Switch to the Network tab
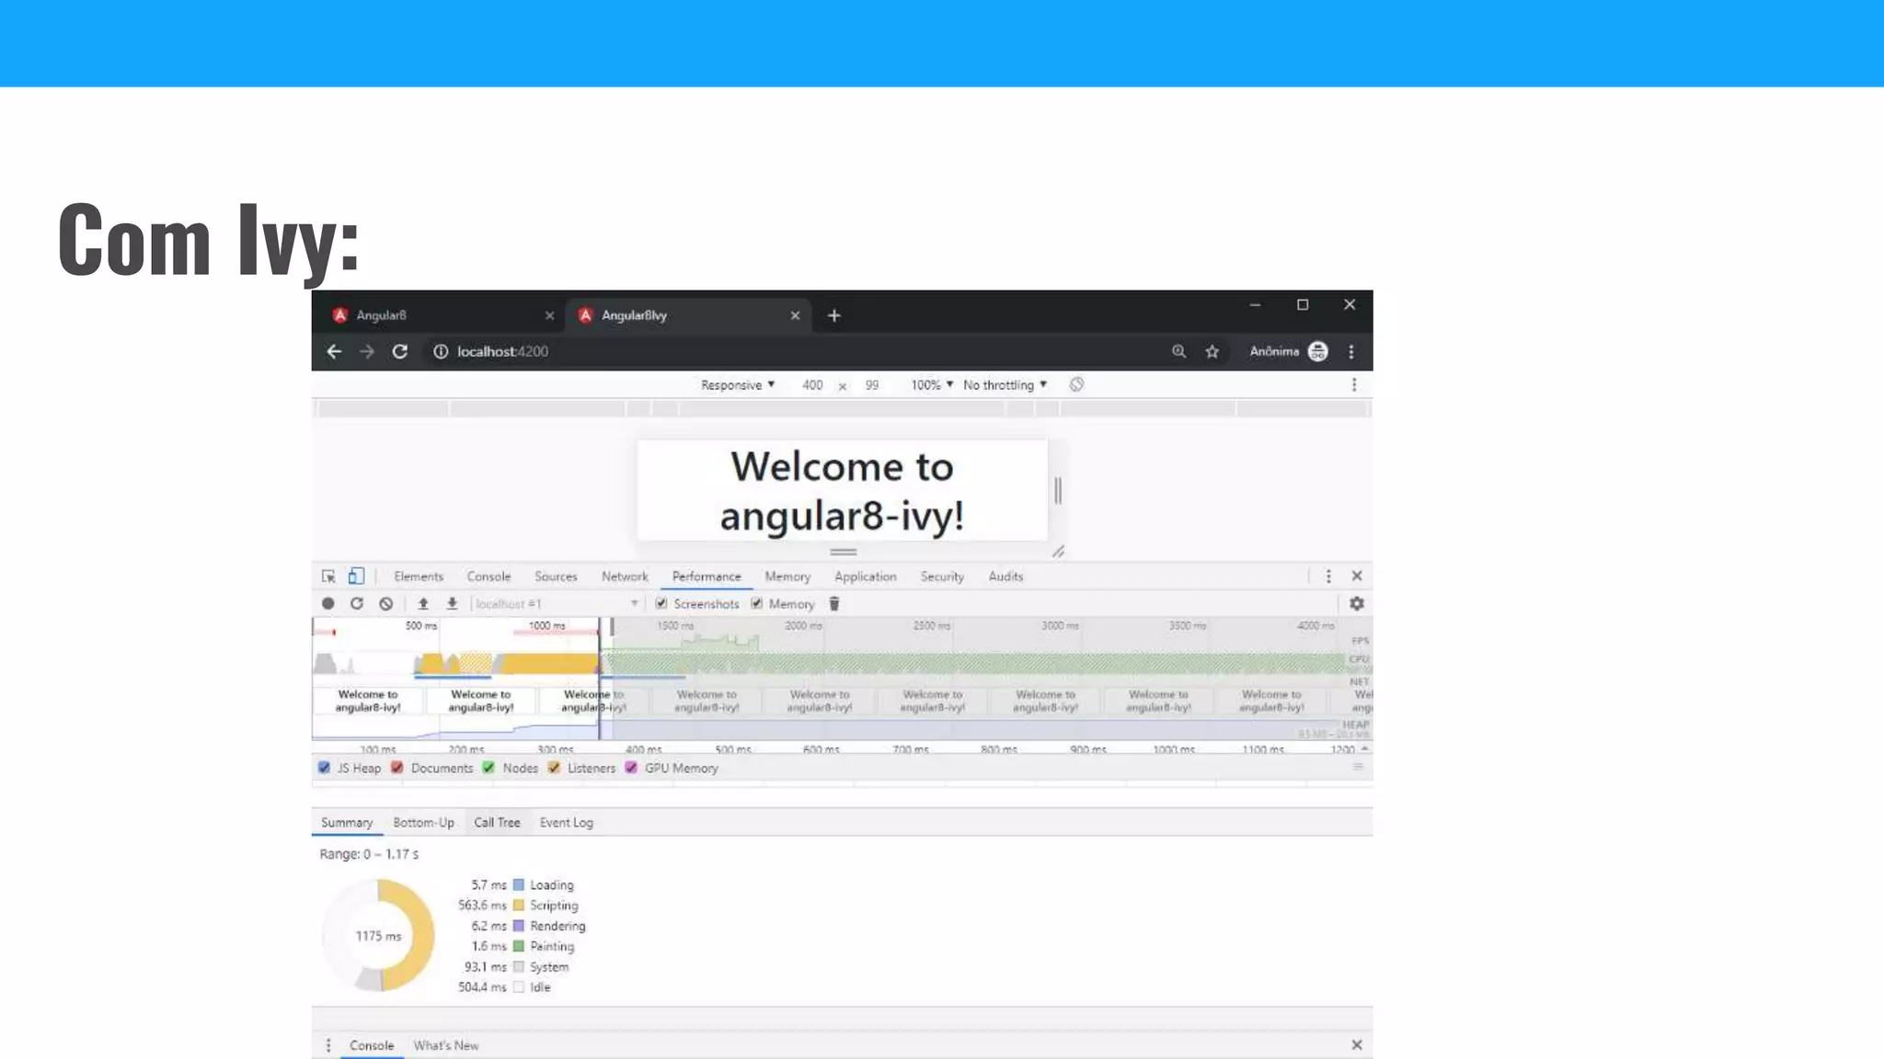Viewport: 1884px width, 1059px height. coord(625,576)
